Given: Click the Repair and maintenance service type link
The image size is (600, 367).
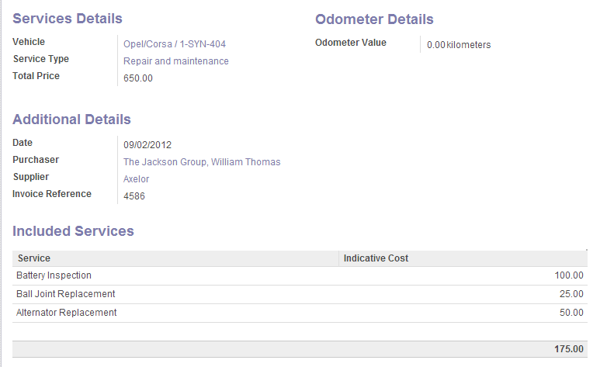Looking at the screenshot, I should pos(176,61).
